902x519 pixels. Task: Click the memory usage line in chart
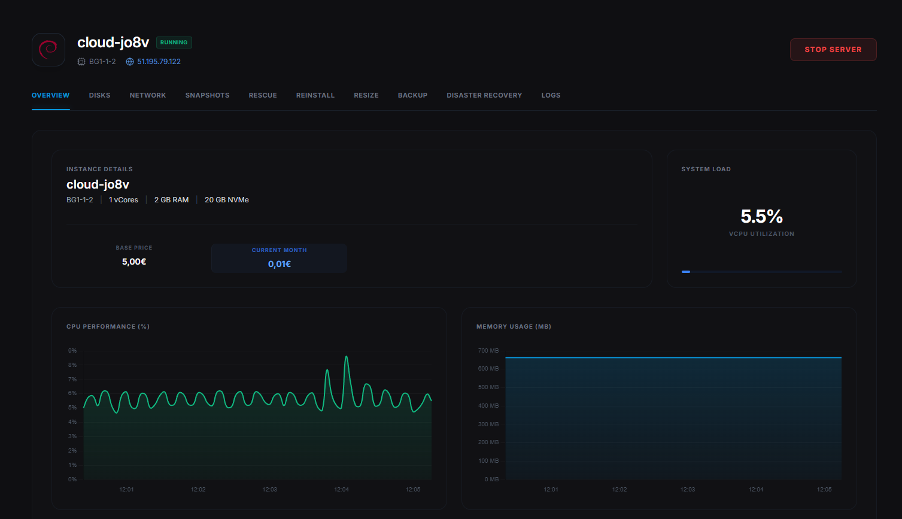point(673,357)
